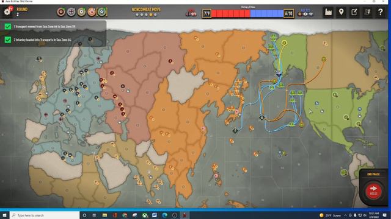Screen dimensions: 391x219
Task: Select the Germany iron cross emblem
Action: coord(71,12)
